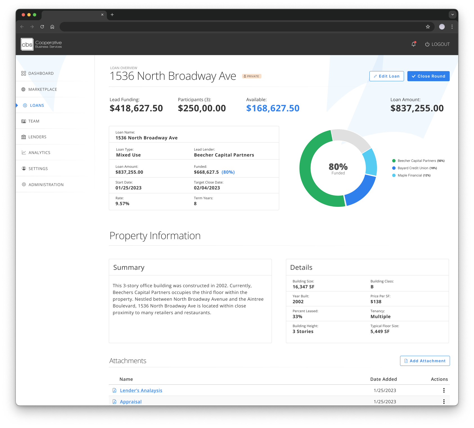Click the Appraisal PDF file icon
The width and height of the screenshot is (474, 428).
pyautogui.click(x=114, y=402)
